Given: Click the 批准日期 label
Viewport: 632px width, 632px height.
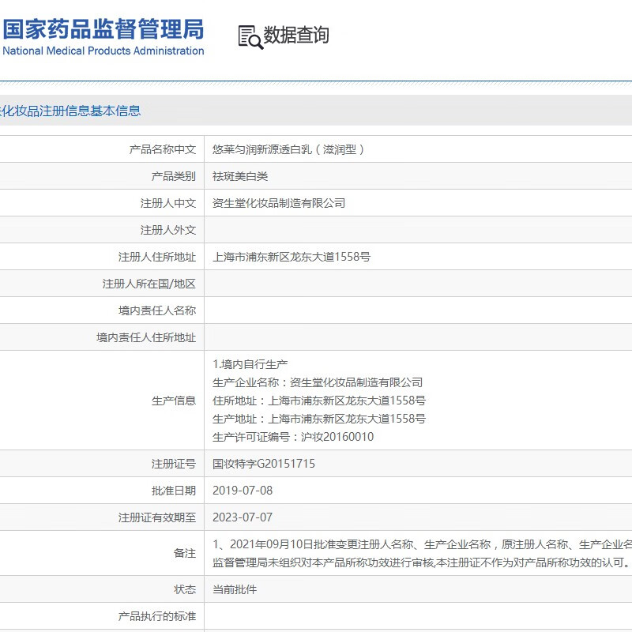Looking at the screenshot, I should pos(173,491).
